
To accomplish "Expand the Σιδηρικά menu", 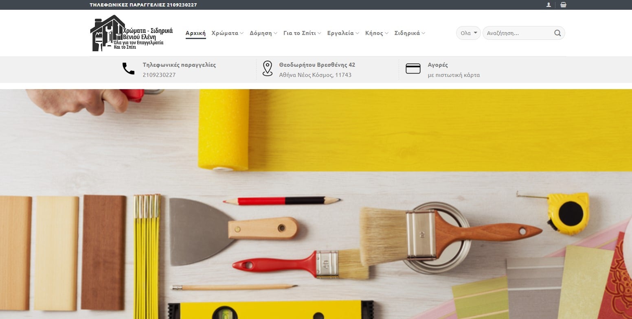I will (410, 33).
